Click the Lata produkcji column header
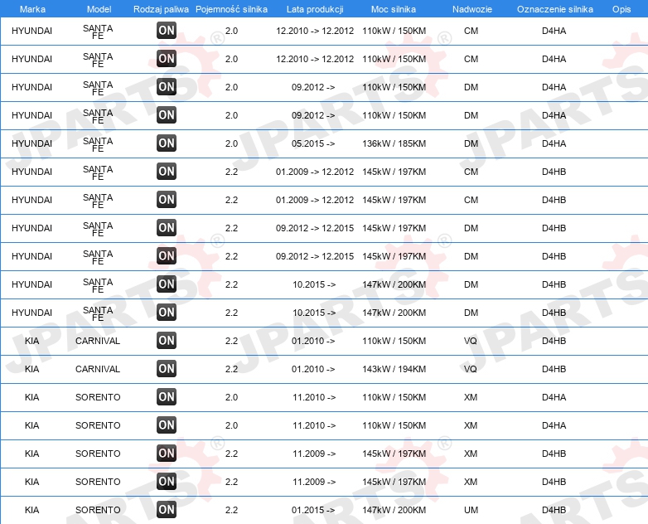The width and height of the screenshot is (648, 524). [315, 9]
